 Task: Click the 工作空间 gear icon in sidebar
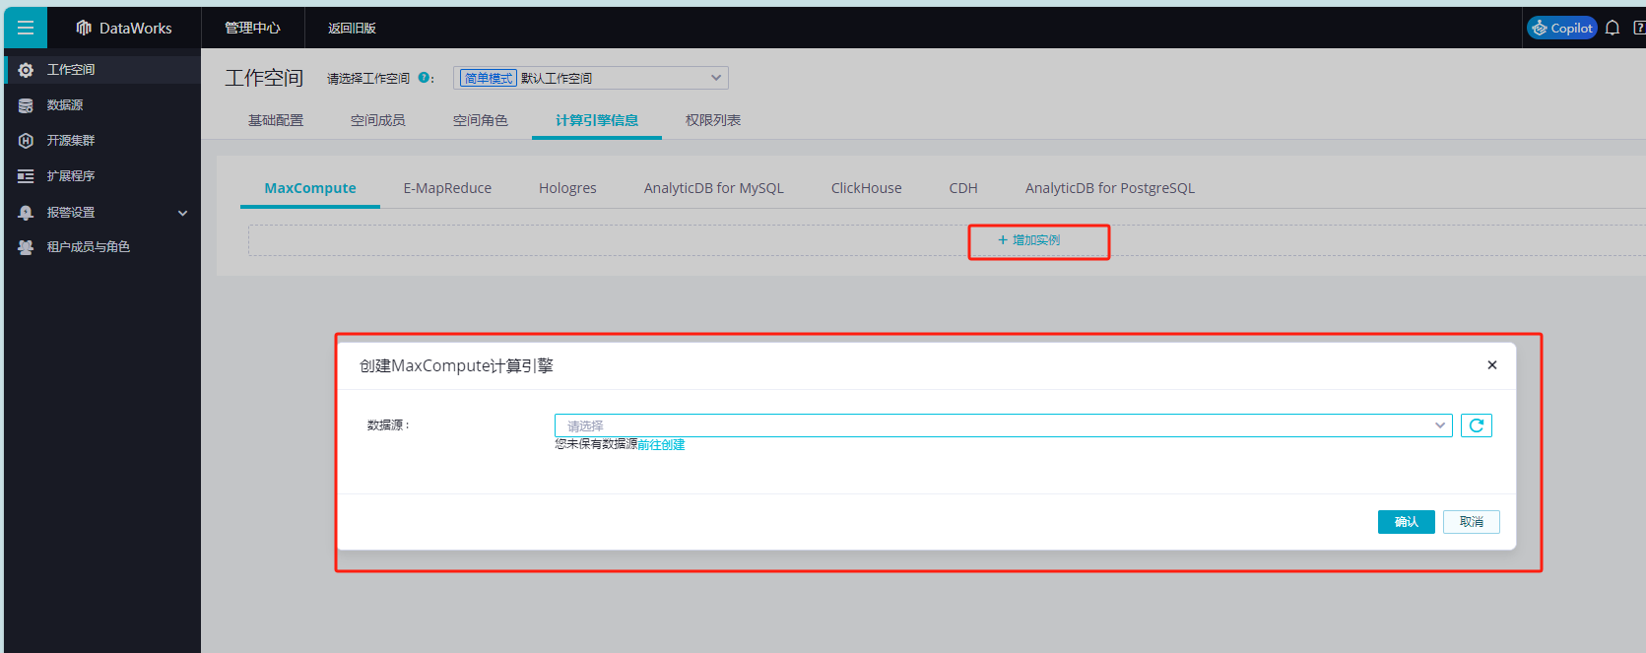(26, 70)
